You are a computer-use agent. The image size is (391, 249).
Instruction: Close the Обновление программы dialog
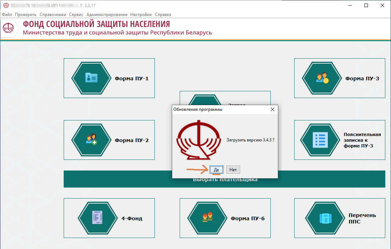pyautogui.click(x=272, y=109)
